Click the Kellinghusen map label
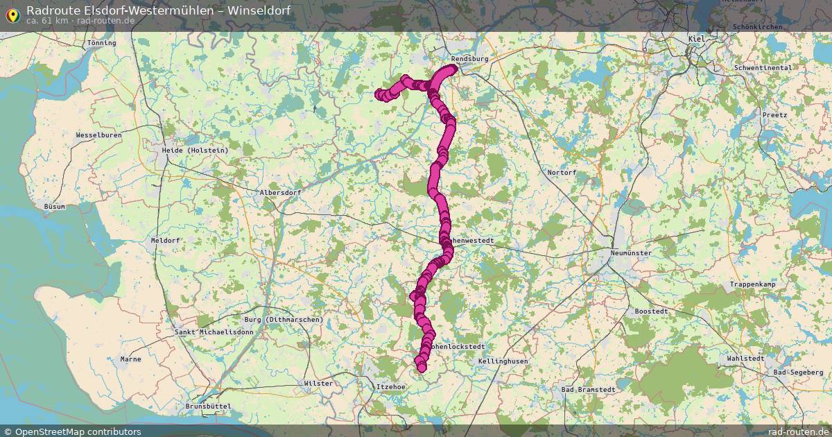The width and height of the screenshot is (832, 437). (x=503, y=361)
